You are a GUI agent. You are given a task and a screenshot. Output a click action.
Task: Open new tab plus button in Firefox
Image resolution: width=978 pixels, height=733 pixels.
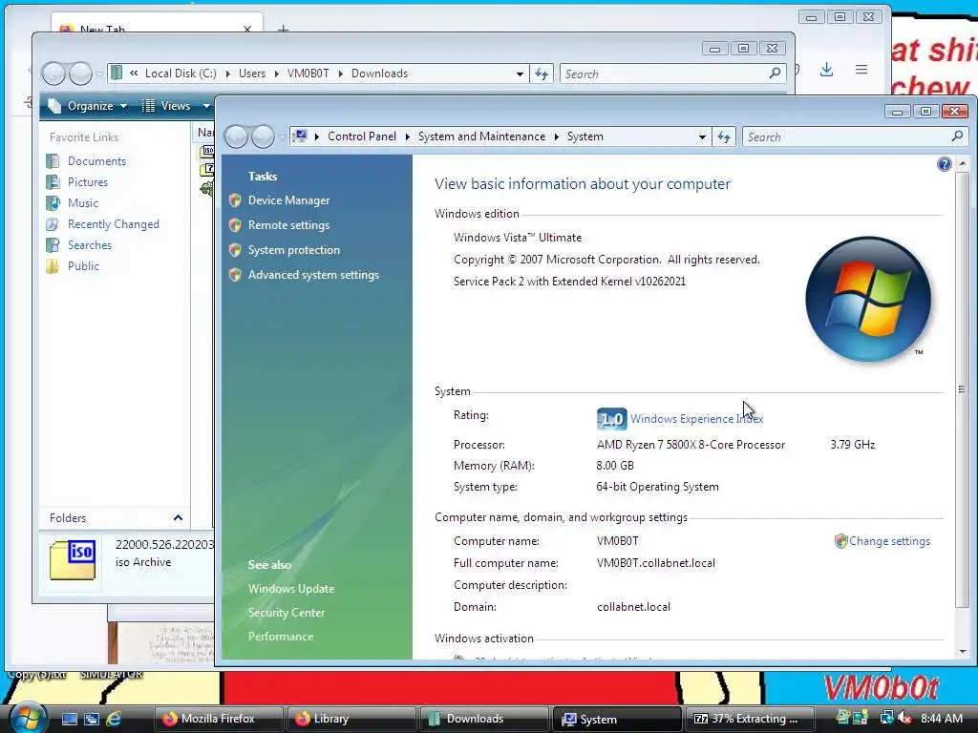pos(283,29)
